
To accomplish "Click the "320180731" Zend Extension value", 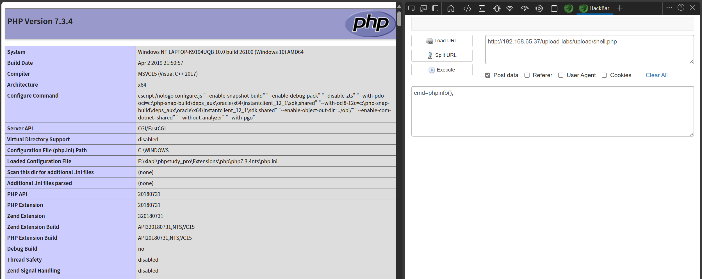I will point(151,216).
